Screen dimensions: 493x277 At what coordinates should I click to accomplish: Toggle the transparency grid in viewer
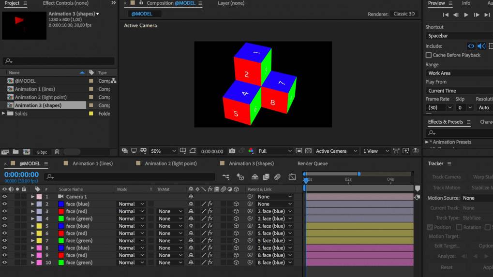click(308, 151)
